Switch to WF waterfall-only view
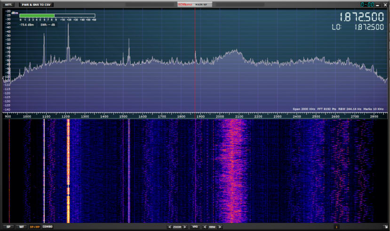This screenshot has height=231, width=390. tap(21, 227)
